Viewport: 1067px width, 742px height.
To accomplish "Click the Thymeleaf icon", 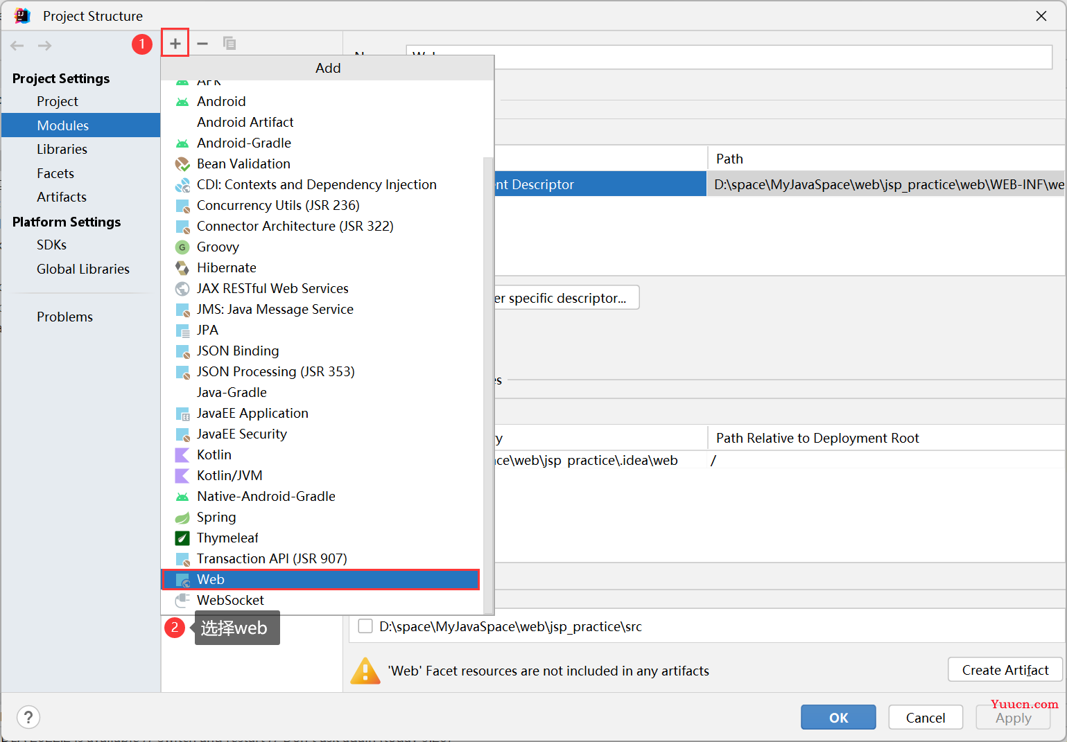I will pos(182,538).
